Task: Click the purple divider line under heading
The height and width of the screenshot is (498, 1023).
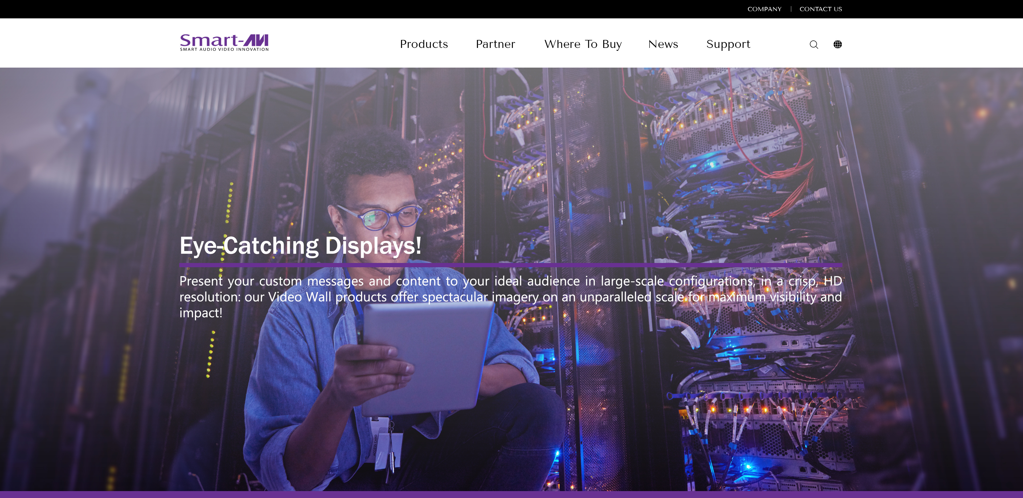Action: 510,265
